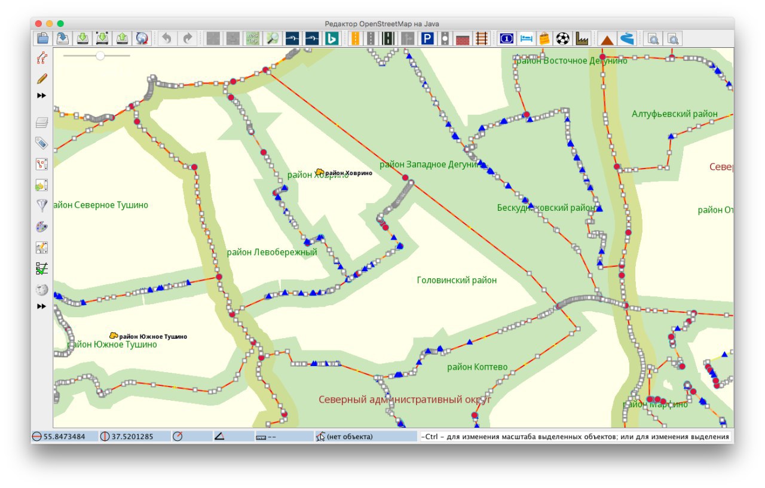The image size is (765, 488).
Task: Toggle the Layers panel
Action: point(41,122)
